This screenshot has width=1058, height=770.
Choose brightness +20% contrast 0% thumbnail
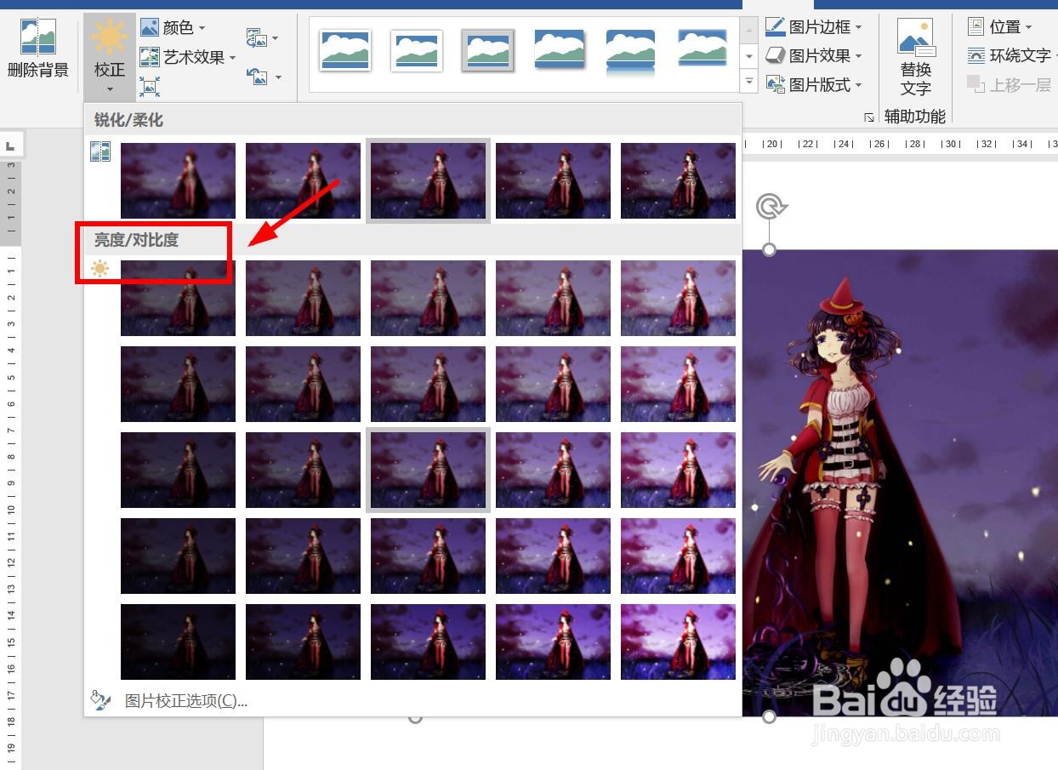[553, 470]
